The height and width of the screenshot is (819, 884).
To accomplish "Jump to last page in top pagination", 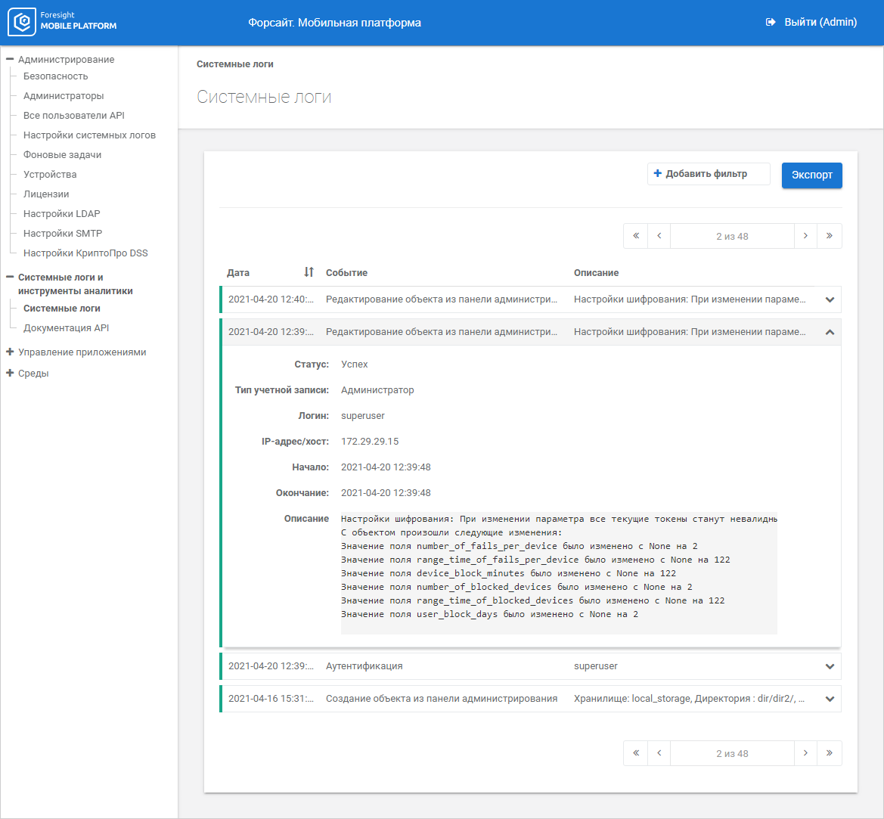I will 830,236.
